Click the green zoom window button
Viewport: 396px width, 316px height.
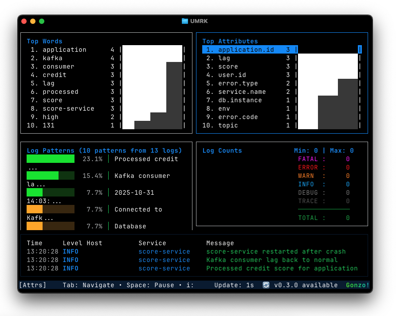(x=42, y=21)
